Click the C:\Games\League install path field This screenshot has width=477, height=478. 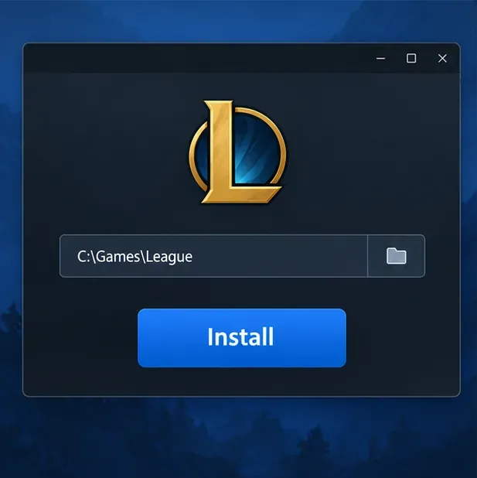213,256
